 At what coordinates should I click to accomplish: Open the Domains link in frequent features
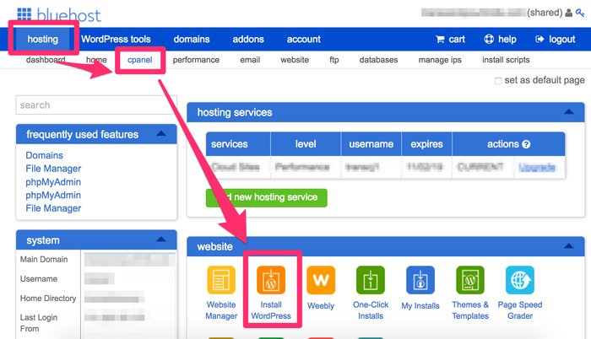44,155
